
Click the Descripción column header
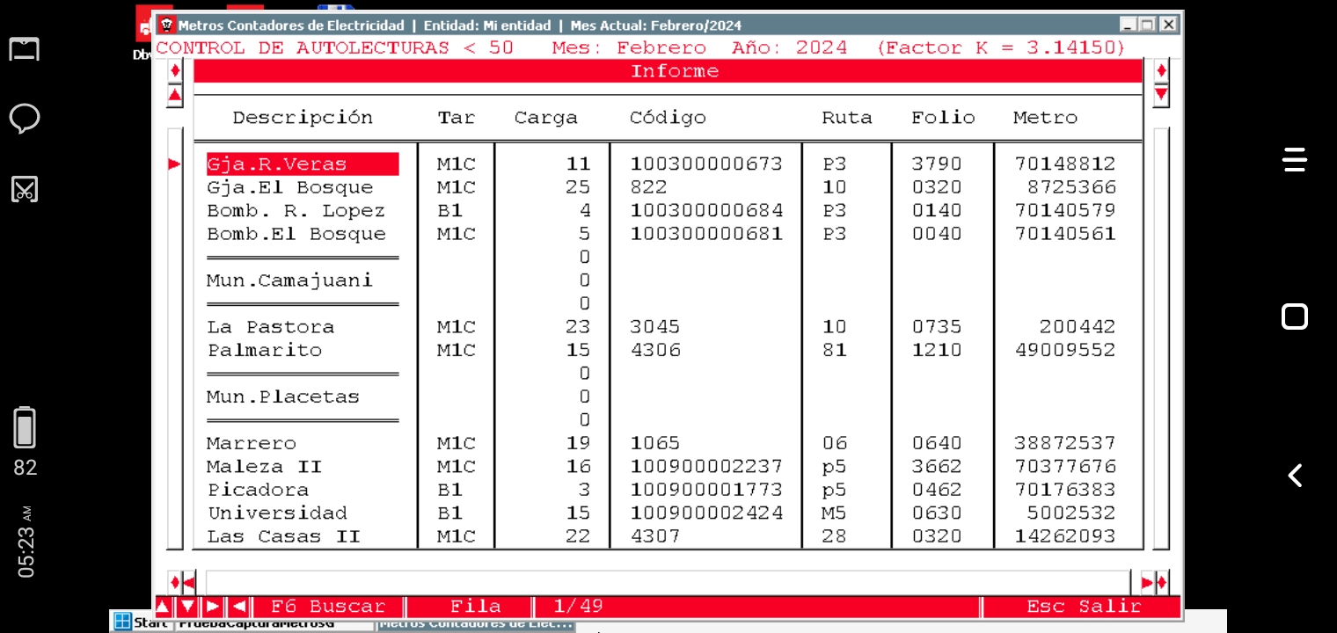point(303,118)
